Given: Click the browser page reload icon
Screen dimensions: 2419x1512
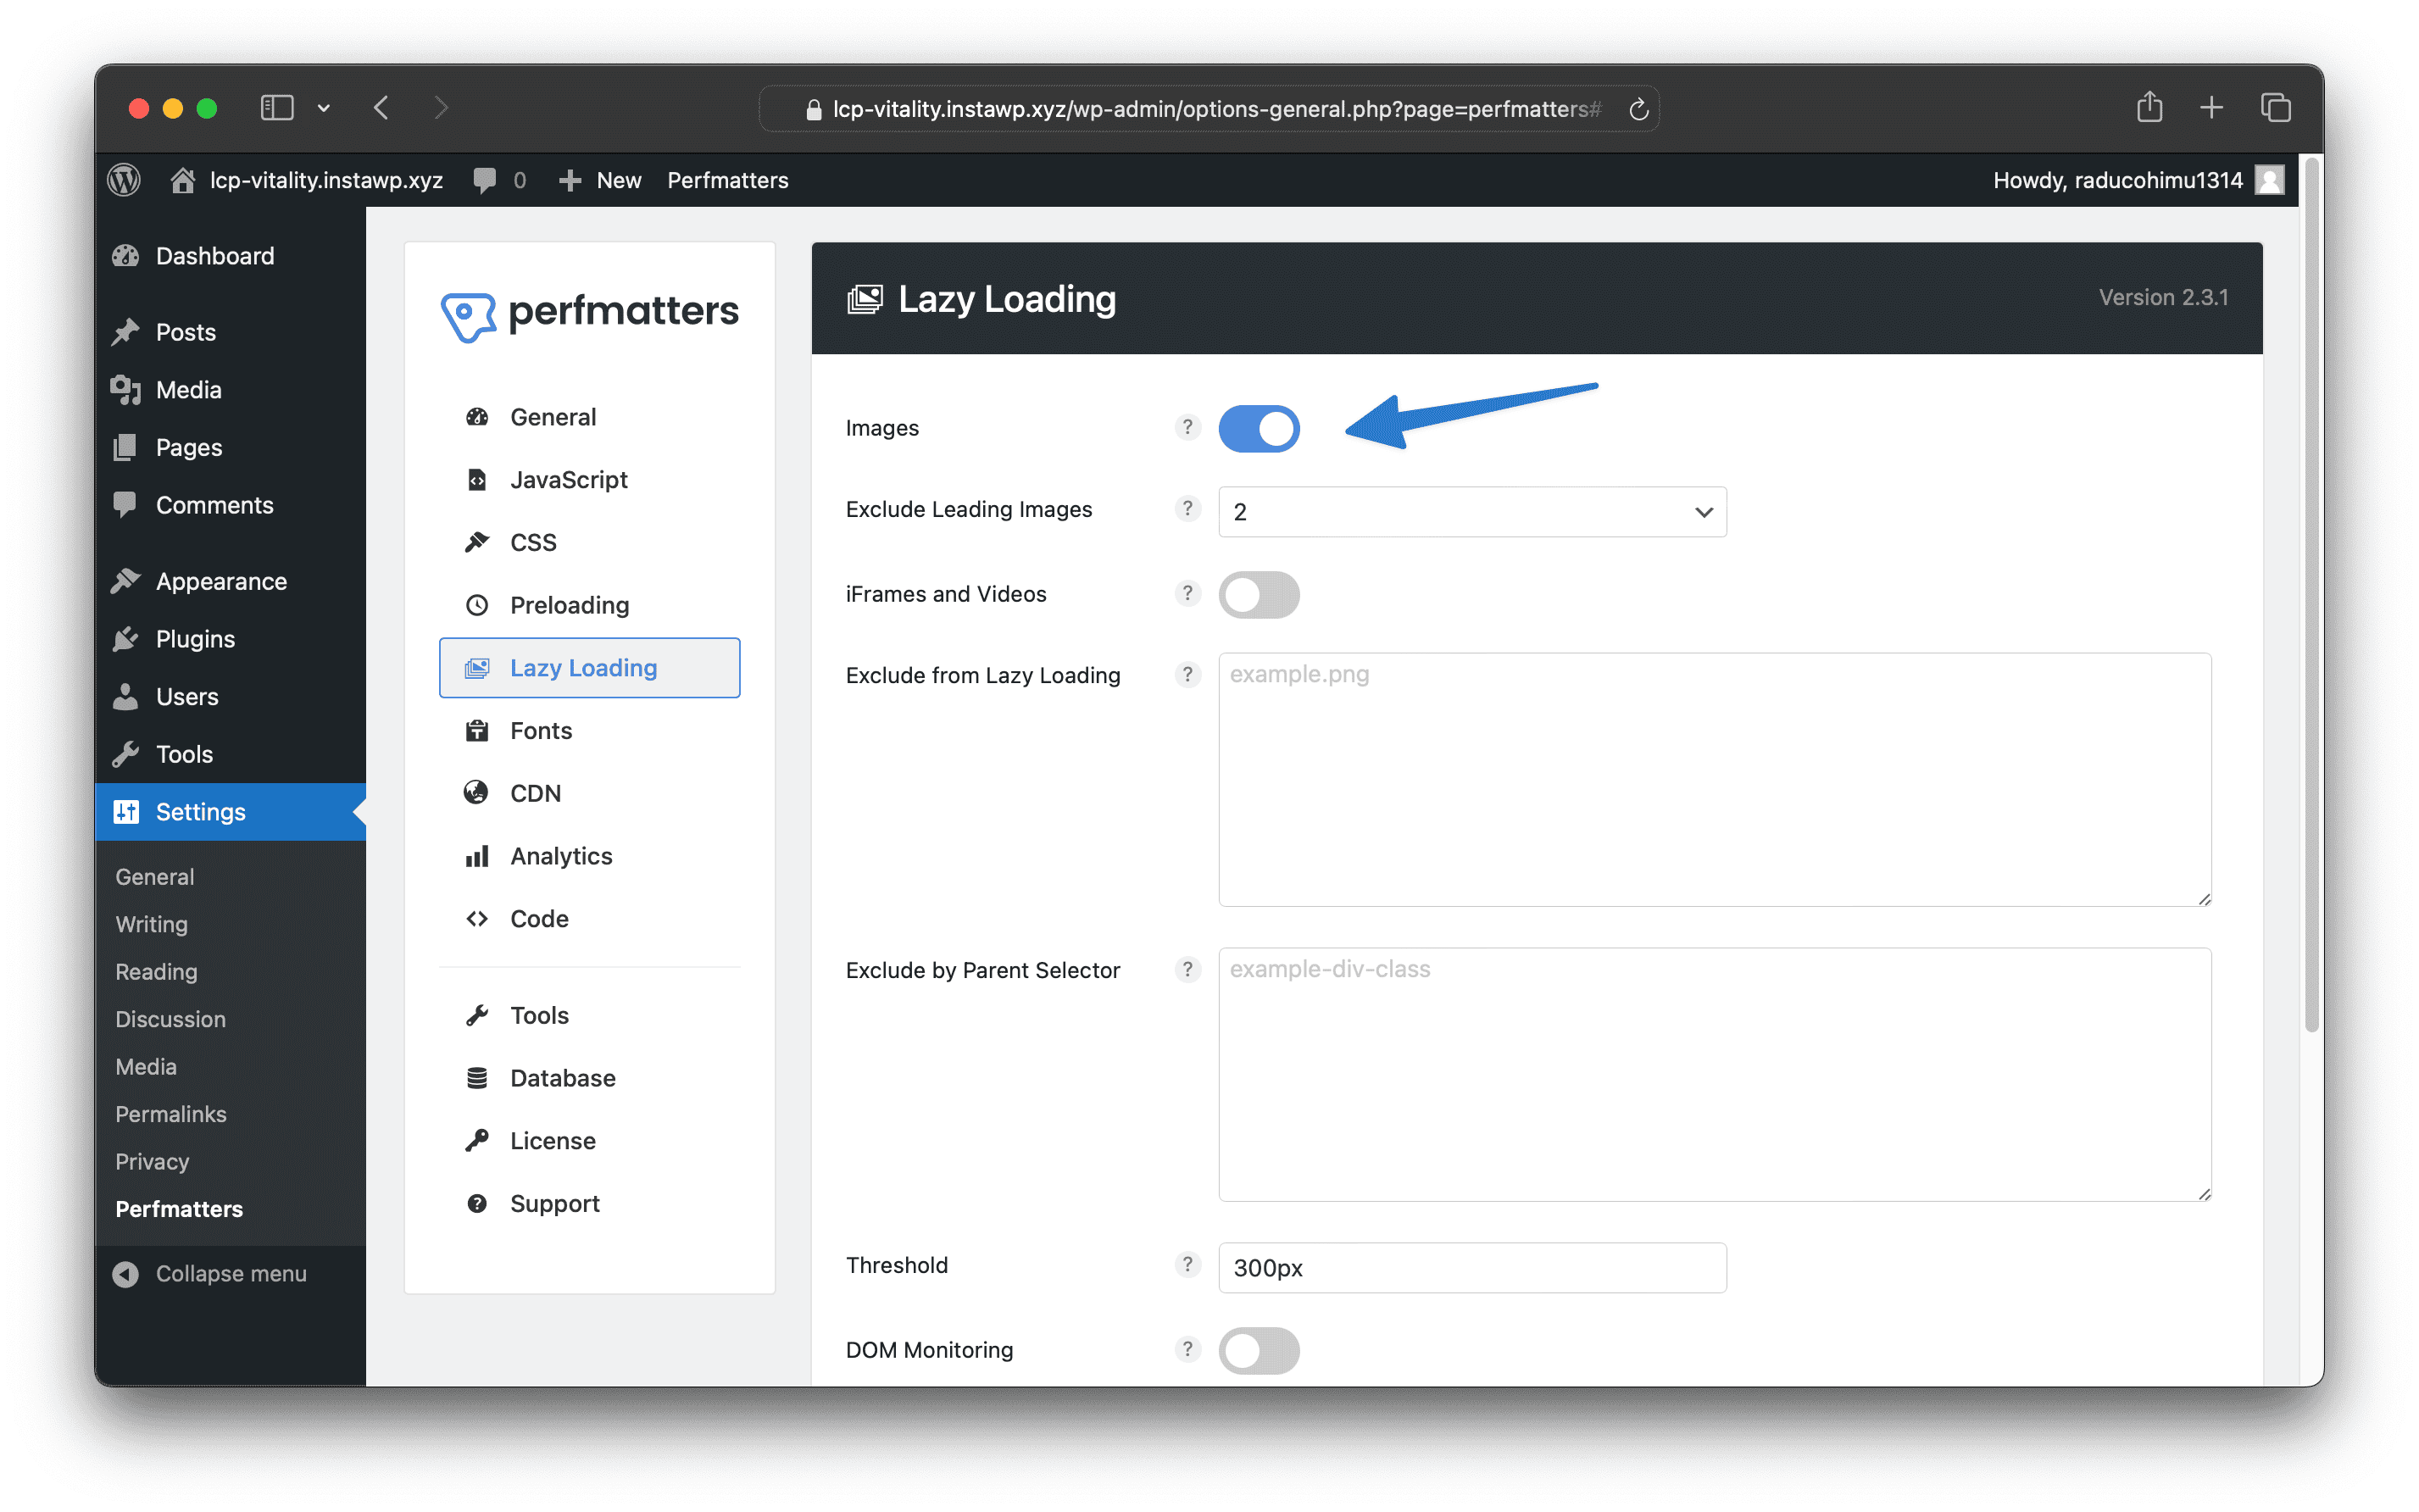Looking at the screenshot, I should pyautogui.click(x=1638, y=109).
